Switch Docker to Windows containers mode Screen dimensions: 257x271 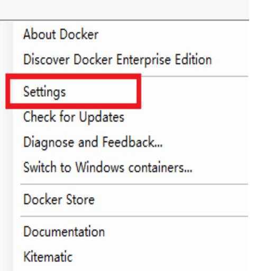[x=108, y=167]
